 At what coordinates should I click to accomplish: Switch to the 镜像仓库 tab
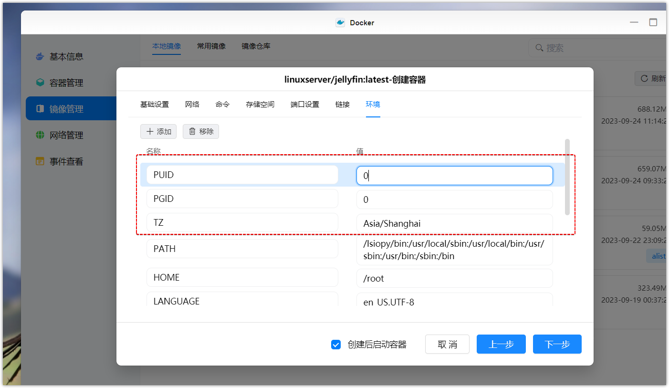click(x=256, y=46)
